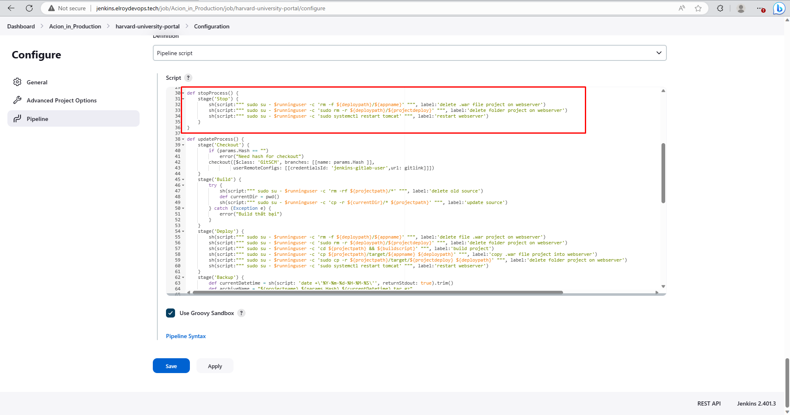790x415 pixels.
Task: Open Acion_in_Production breadcrumb
Action: click(x=75, y=26)
